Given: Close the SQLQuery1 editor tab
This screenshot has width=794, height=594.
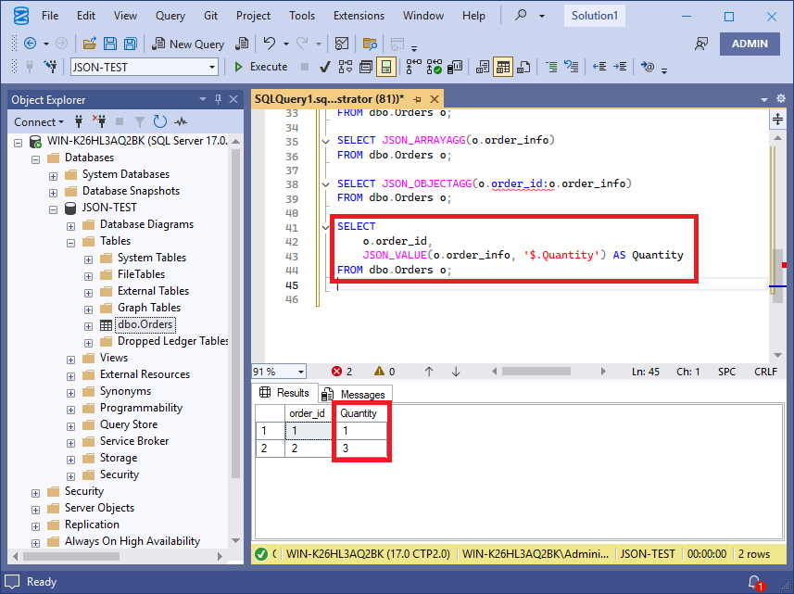Looking at the screenshot, I should 435,99.
